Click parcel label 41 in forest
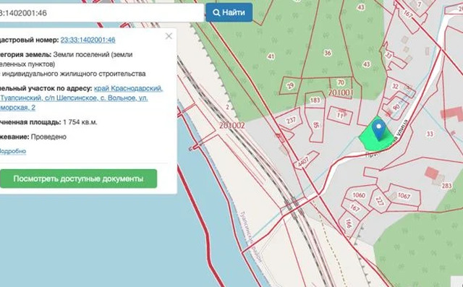 point(271,56)
